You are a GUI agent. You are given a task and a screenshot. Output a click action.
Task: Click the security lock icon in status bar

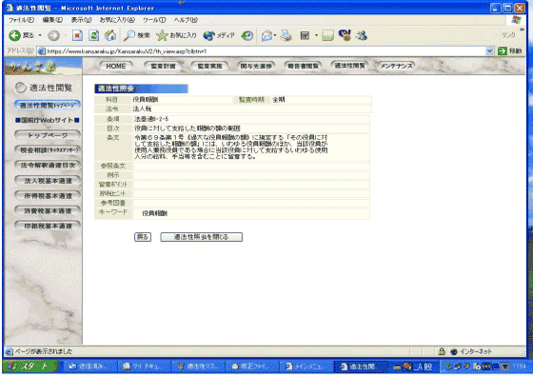[442, 351]
